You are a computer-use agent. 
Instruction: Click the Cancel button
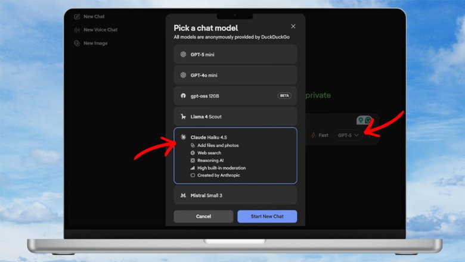203,216
